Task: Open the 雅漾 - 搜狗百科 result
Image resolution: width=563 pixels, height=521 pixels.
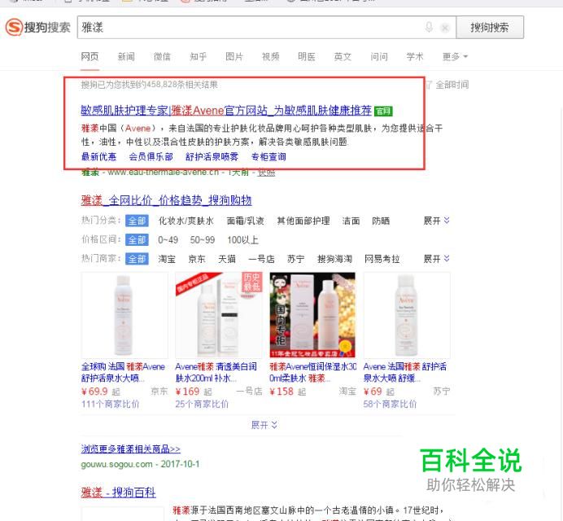Action: click(119, 493)
